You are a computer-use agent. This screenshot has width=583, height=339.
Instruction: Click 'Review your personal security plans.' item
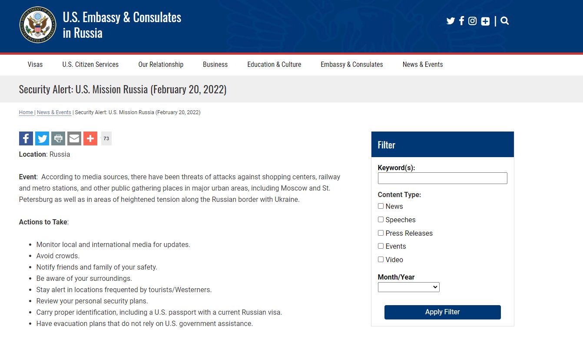(x=92, y=301)
